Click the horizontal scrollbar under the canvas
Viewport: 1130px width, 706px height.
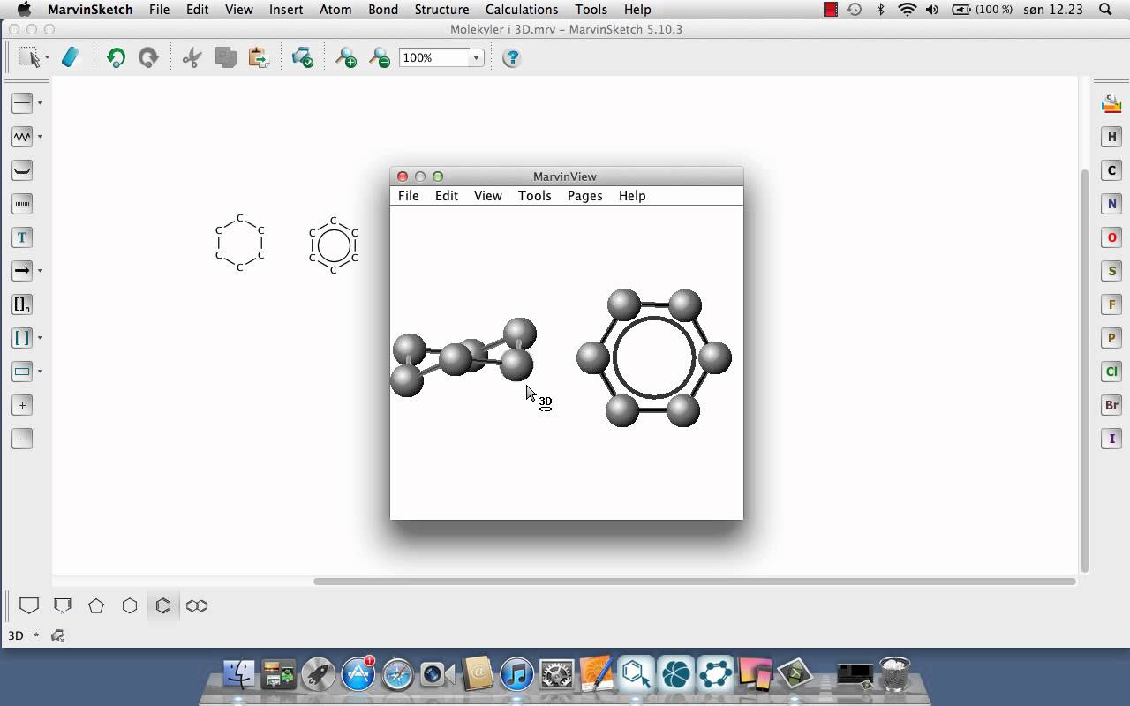coord(694,582)
